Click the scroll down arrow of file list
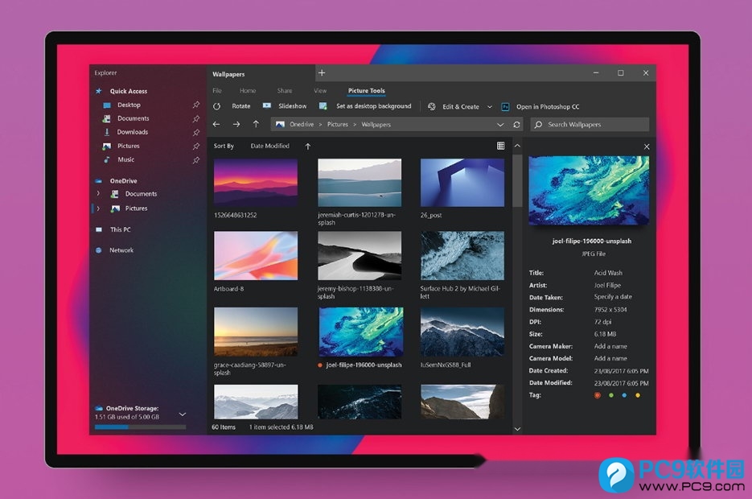This screenshot has width=752, height=499. pos(517,429)
